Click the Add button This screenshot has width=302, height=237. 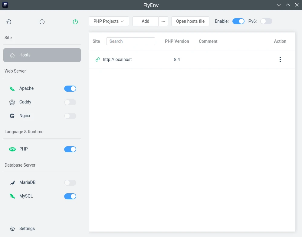[x=145, y=21]
